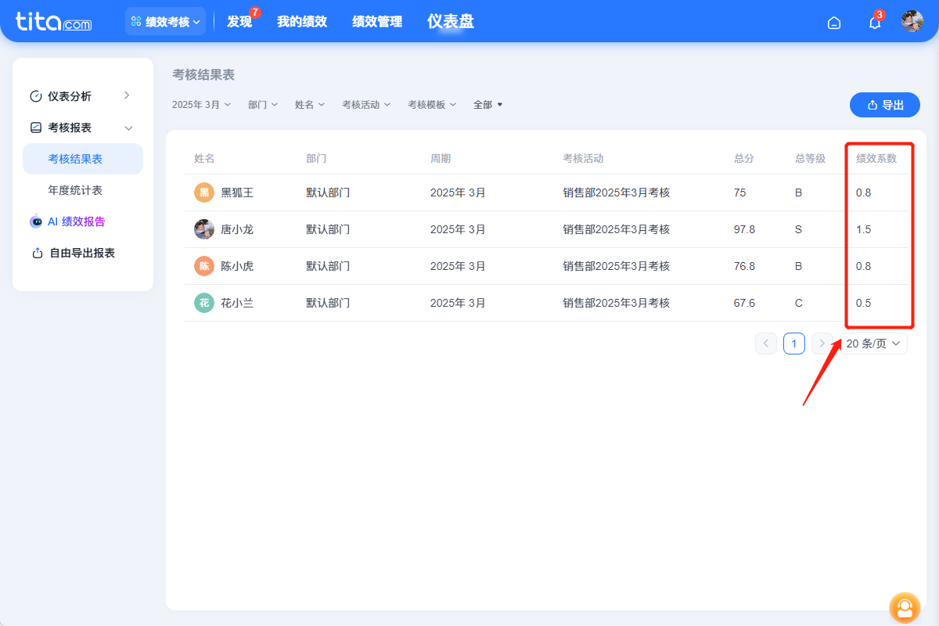Expand the 2025年 3月 date selector
This screenshot has width=939, height=626.
(201, 104)
